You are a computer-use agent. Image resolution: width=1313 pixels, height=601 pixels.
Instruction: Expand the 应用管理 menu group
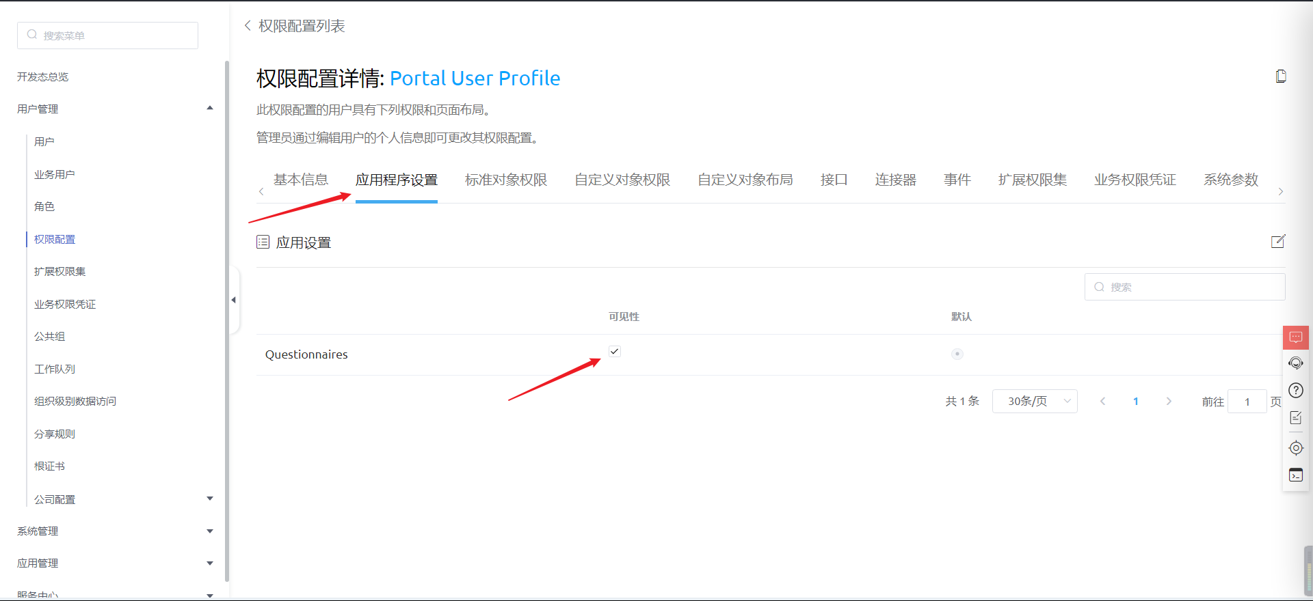pos(210,563)
